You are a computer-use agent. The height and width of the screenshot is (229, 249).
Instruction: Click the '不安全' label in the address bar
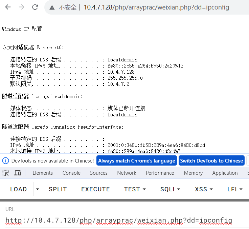click(x=67, y=7)
